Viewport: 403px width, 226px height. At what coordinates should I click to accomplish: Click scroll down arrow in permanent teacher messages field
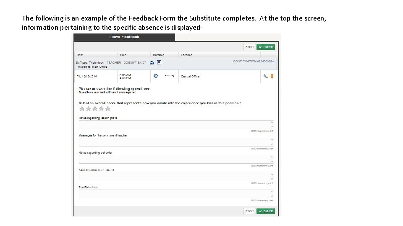[272, 144]
